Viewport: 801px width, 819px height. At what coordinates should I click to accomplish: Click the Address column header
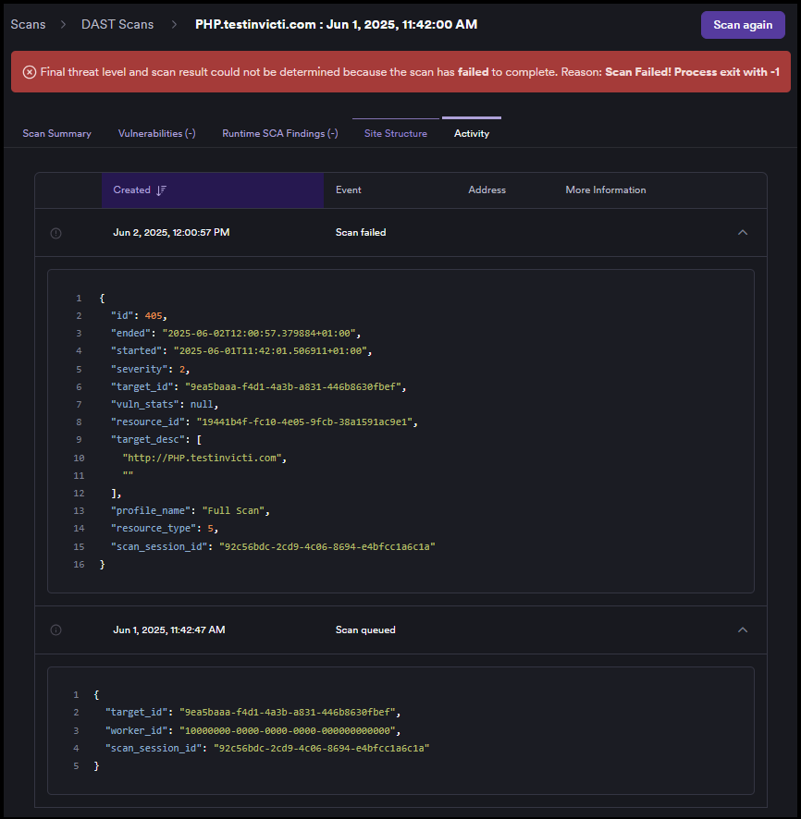click(487, 190)
